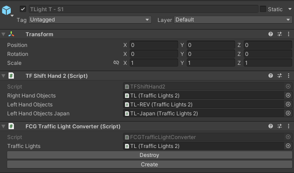Open TF Shift Hand 2 help icon
Image resolution: width=294 pixels, height=173 pixels.
click(271, 76)
